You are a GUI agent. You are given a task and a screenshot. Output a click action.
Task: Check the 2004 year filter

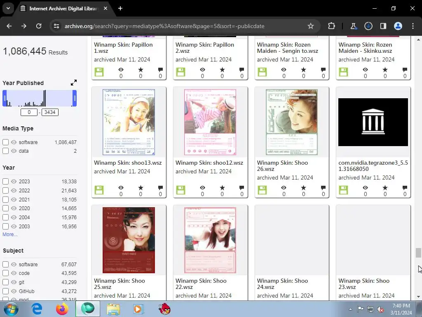(x=6, y=217)
